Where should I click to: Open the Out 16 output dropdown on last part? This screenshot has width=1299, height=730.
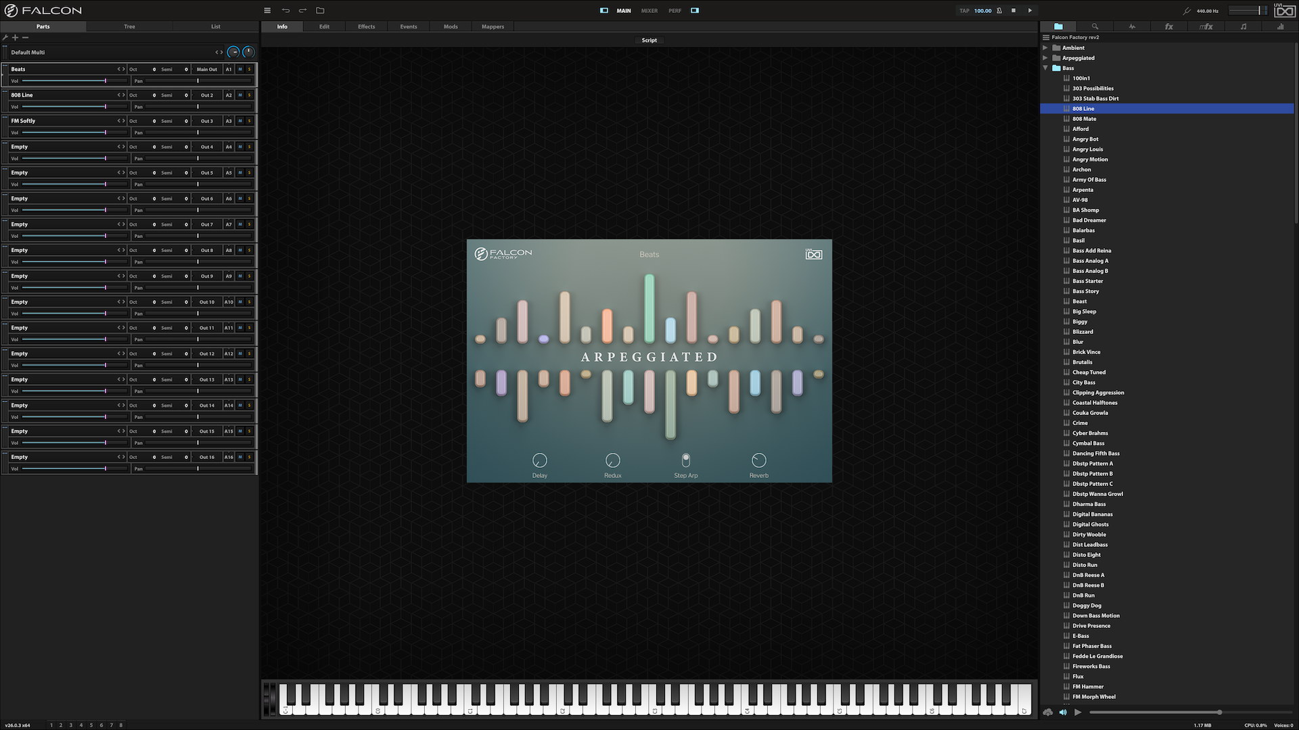click(x=207, y=457)
